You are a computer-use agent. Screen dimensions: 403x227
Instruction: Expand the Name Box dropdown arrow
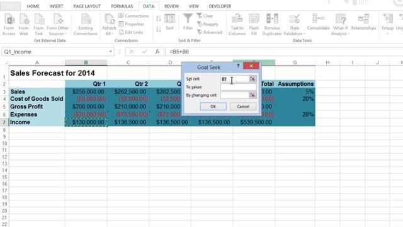coord(111,52)
